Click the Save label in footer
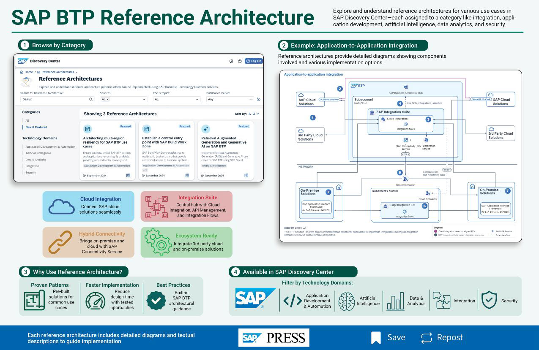The height and width of the screenshot is (350, 539). click(396, 338)
